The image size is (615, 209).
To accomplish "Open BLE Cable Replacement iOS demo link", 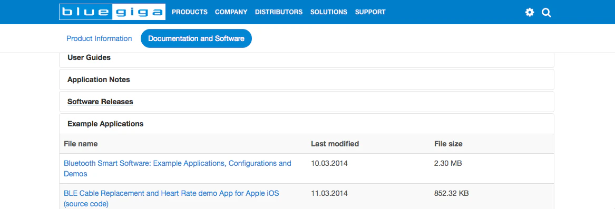I will tap(171, 198).
